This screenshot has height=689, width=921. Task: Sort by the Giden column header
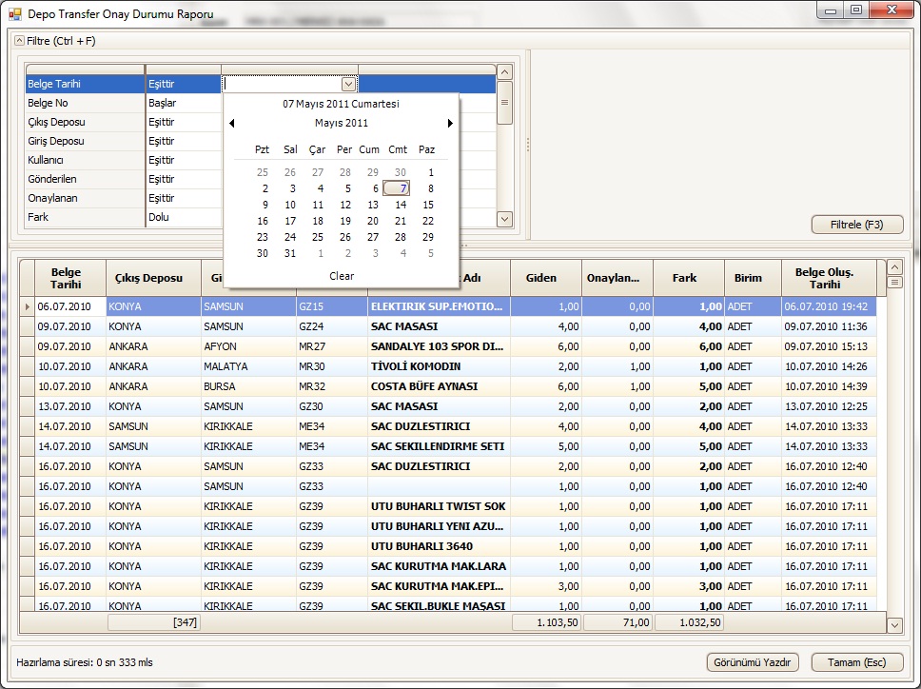pos(546,278)
